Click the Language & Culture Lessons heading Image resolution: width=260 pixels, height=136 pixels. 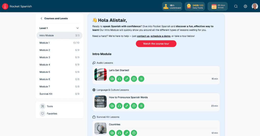113,90
